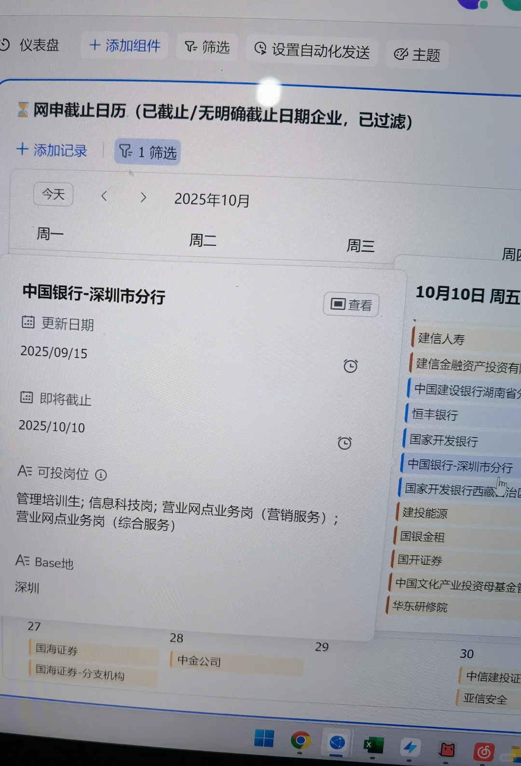Select the 中国建设银行湖南省 entry

coord(464,391)
